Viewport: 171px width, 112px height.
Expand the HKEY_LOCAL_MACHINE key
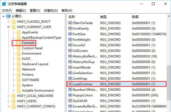pyautogui.click(x=8, y=96)
